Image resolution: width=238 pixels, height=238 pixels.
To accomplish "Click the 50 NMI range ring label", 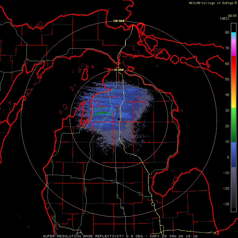I will tap(119, 70).
